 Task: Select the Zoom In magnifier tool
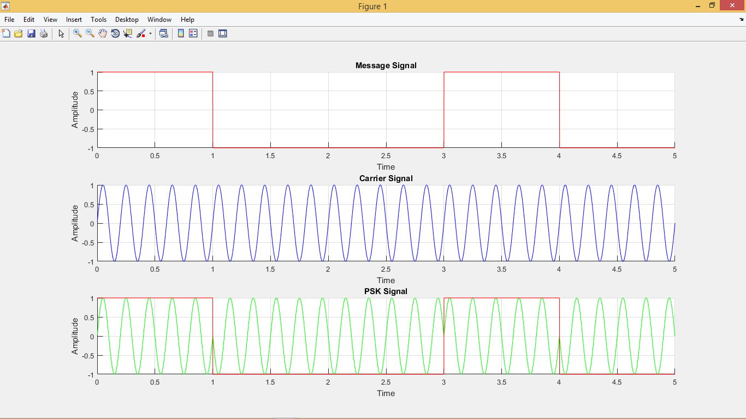pos(77,33)
